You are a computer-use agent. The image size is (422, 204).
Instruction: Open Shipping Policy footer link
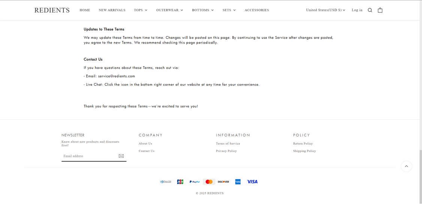[304, 151]
